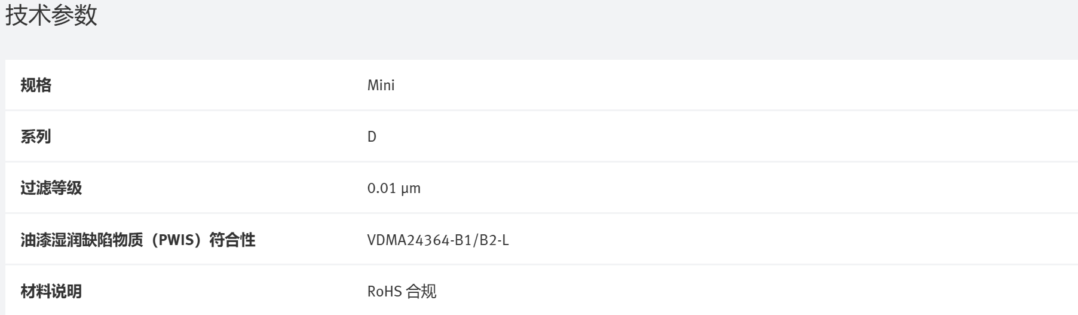Image resolution: width=1078 pixels, height=315 pixels.
Task: Click the 等级 characters in the filter label
Action: [x=66, y=189]
